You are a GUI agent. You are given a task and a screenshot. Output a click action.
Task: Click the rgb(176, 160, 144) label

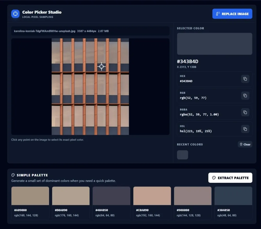point(67,215)
